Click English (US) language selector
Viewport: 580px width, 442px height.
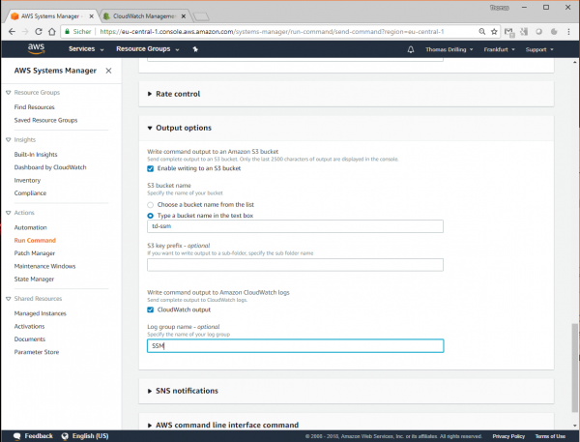[90, 436]
